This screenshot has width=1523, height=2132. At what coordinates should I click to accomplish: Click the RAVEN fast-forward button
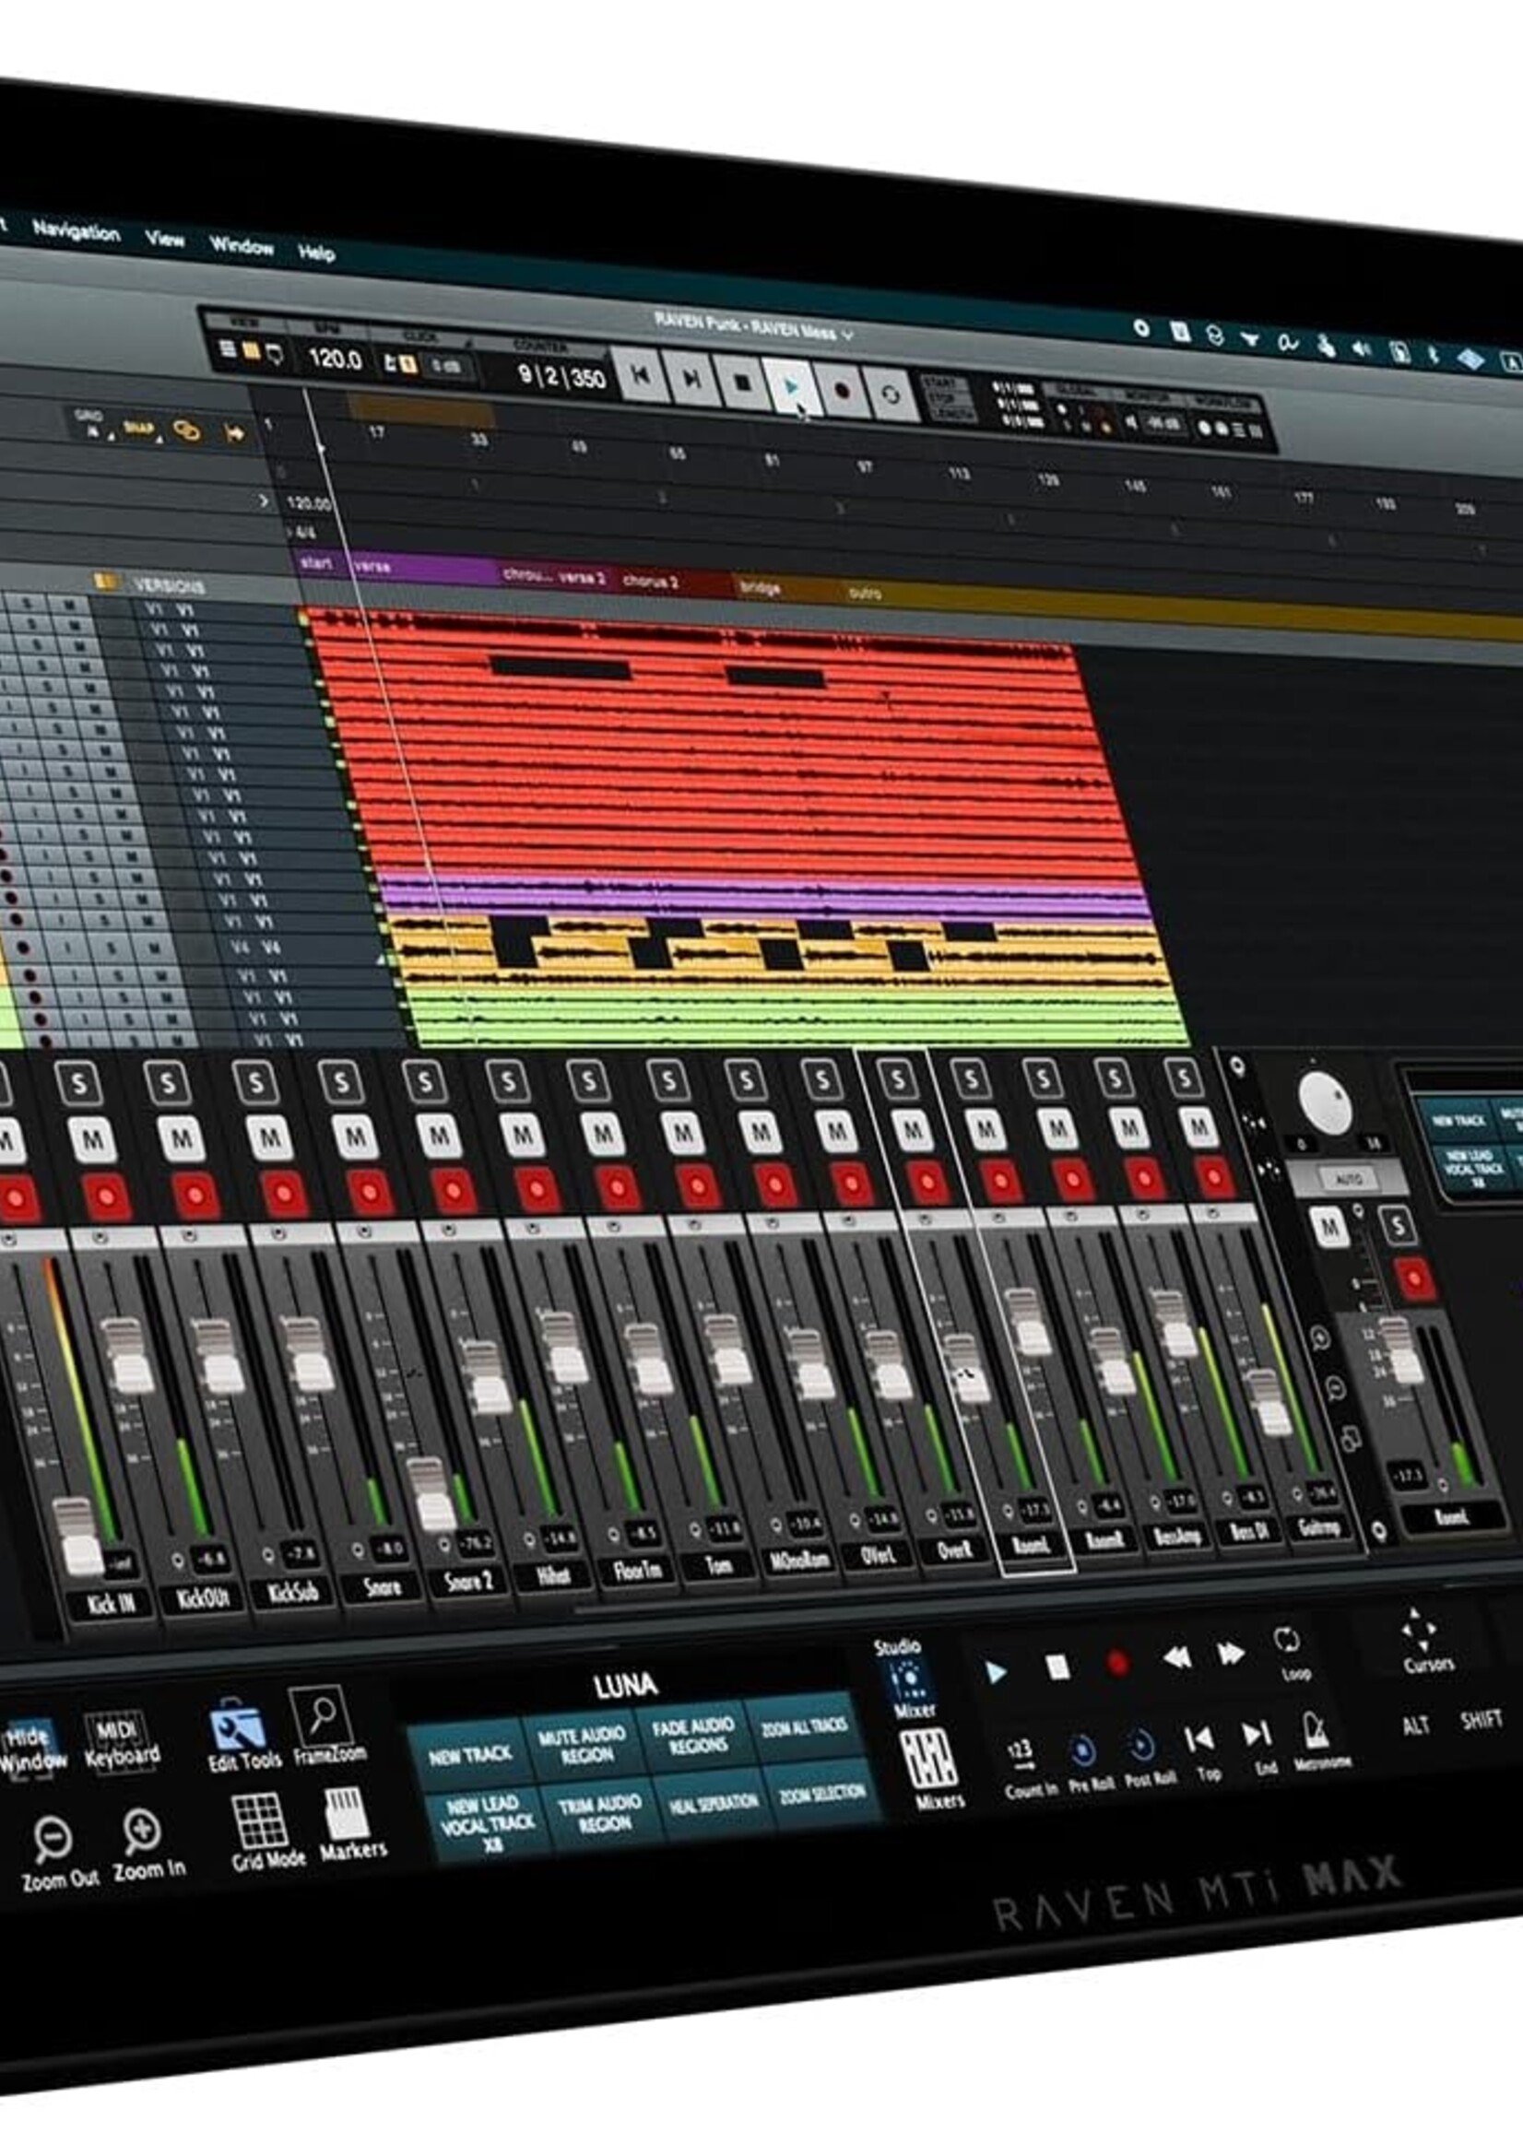(x=1231, y=1653)
